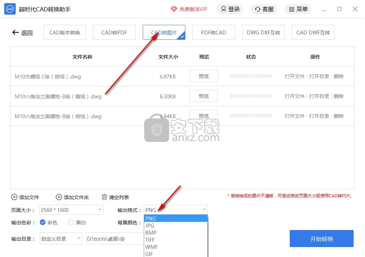Select 黑白 output color option
Viewport: 365px width, 257px height.
pos(71,222)
